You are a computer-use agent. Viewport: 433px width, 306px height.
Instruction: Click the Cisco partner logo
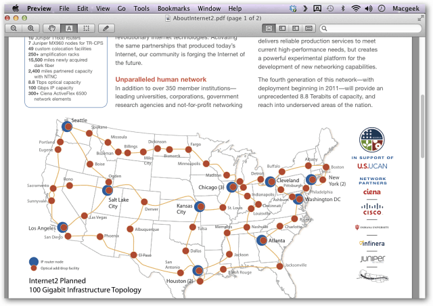372,209
